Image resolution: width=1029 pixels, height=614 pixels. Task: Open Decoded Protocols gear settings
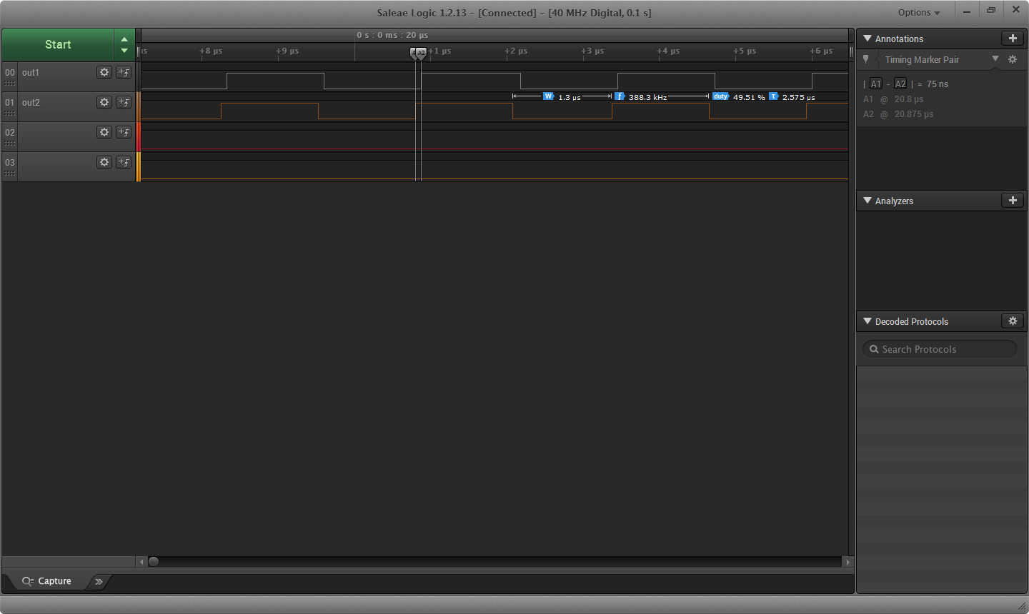pyautogui.click(x=1013, y=321)
